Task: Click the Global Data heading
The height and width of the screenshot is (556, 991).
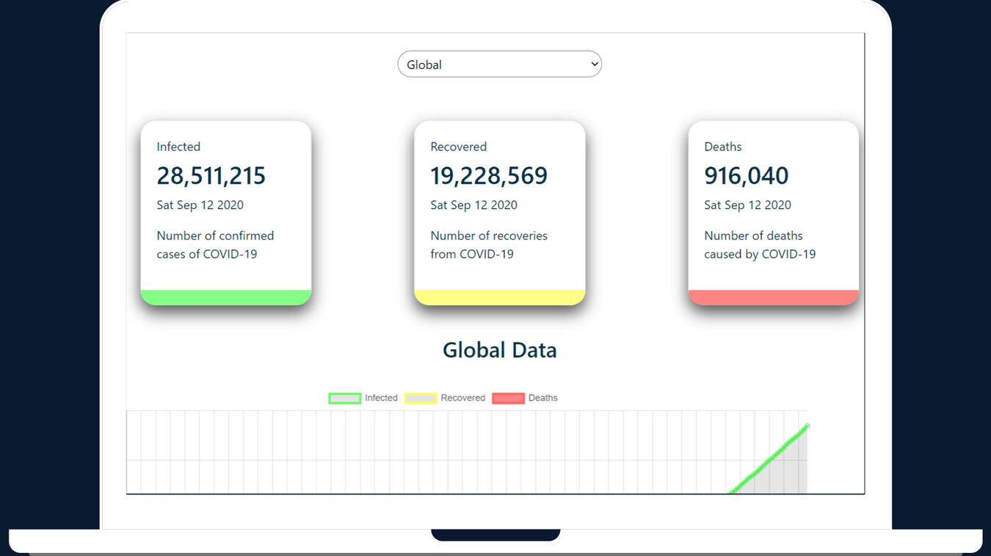Action: coord(499,350)
